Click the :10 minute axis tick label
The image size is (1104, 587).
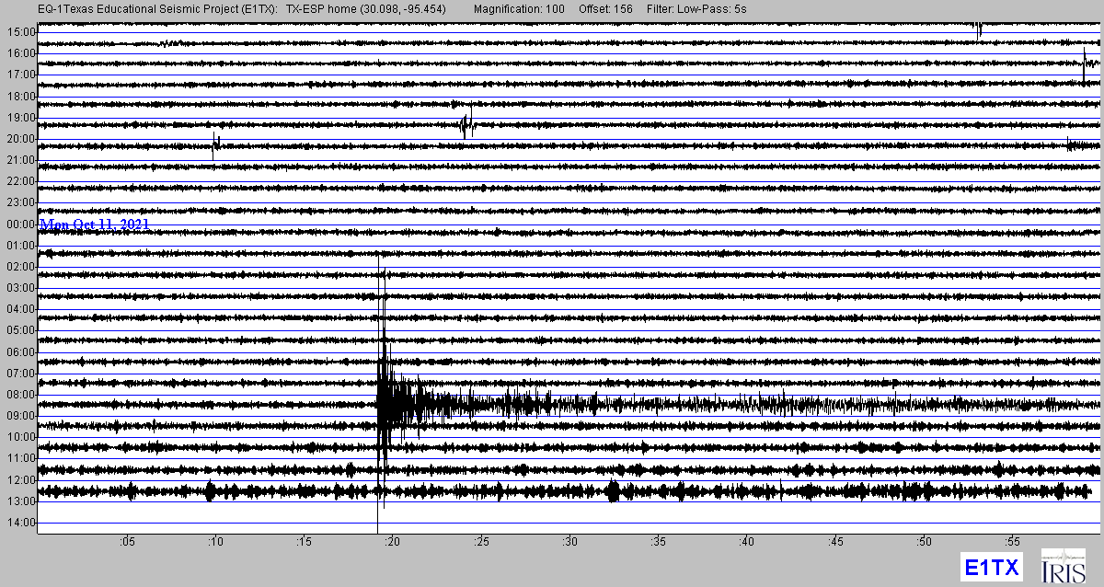click(215, 541)
